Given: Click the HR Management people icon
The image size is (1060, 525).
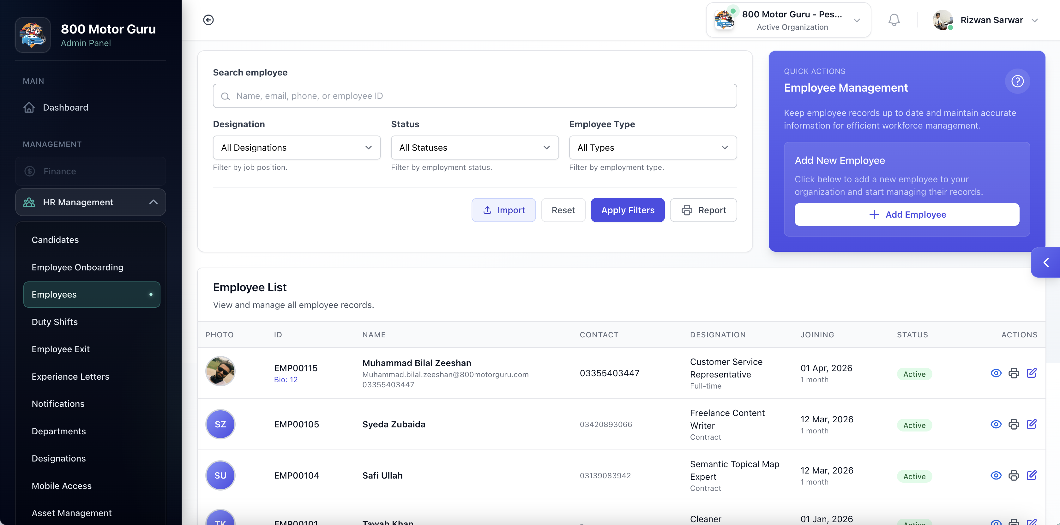Looking at the screenshot, I should [29, 202].
